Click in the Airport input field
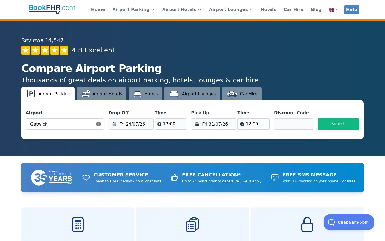385x241 pixels. click(65, 124)
